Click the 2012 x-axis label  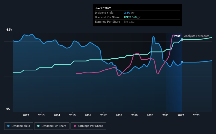point(26,115)
